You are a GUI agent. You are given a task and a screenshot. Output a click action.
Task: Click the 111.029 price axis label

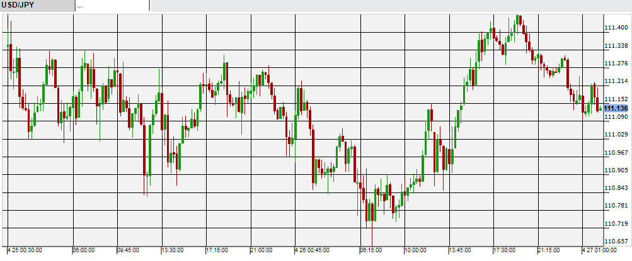[616, 135]
